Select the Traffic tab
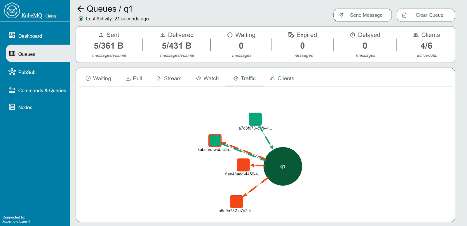This screenshot has height=226, width=467. pos(245,78)
